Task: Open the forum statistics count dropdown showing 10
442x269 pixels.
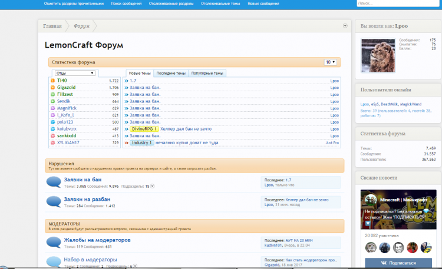Action: point(330,62)
